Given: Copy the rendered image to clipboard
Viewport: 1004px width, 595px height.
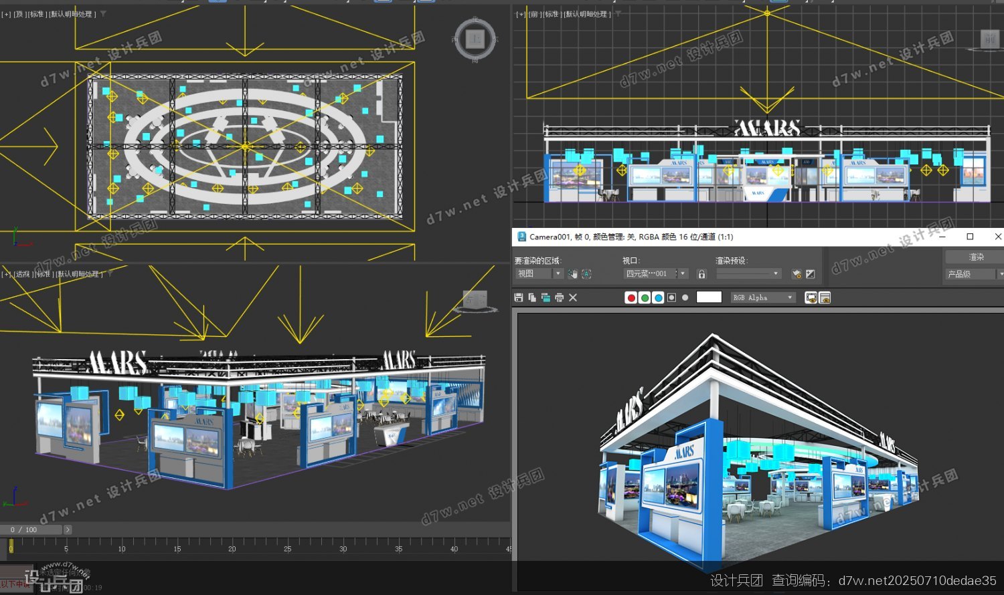Looking at the screenshot, I should tap(532, 297).
